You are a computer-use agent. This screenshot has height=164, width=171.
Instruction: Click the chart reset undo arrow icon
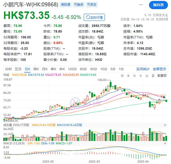click(122, 76)
